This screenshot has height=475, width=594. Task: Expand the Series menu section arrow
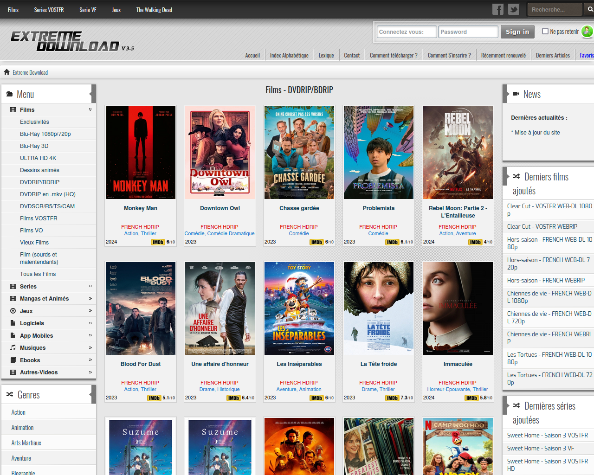90,287
